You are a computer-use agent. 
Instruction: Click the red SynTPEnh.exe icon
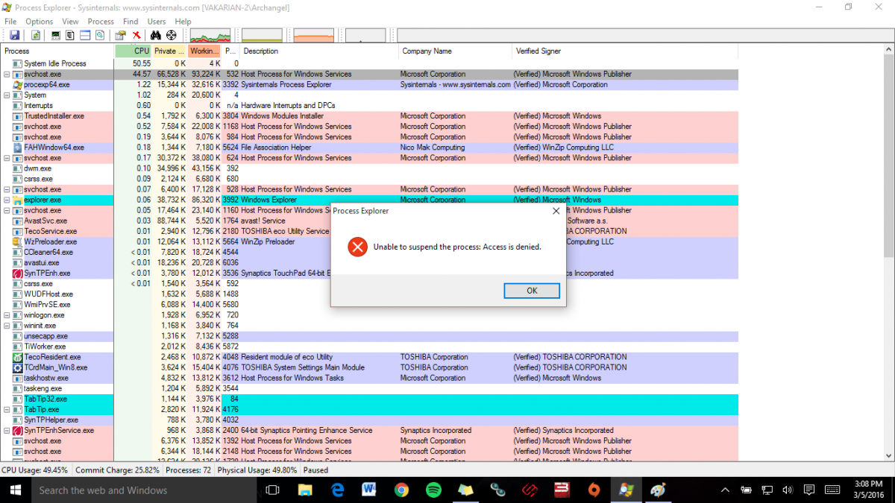coord(18,273)
